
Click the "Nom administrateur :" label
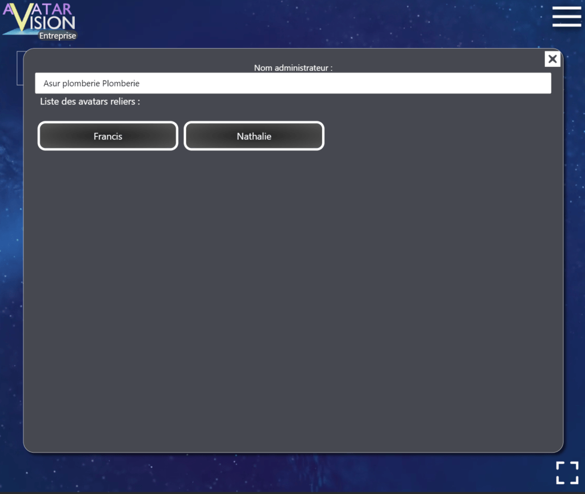tap(293, 68)
